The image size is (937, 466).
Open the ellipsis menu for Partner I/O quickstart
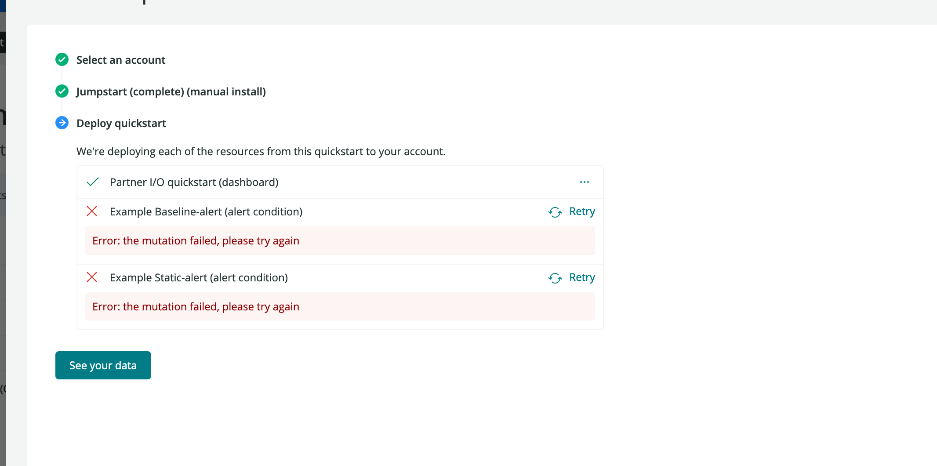[585, 182]
